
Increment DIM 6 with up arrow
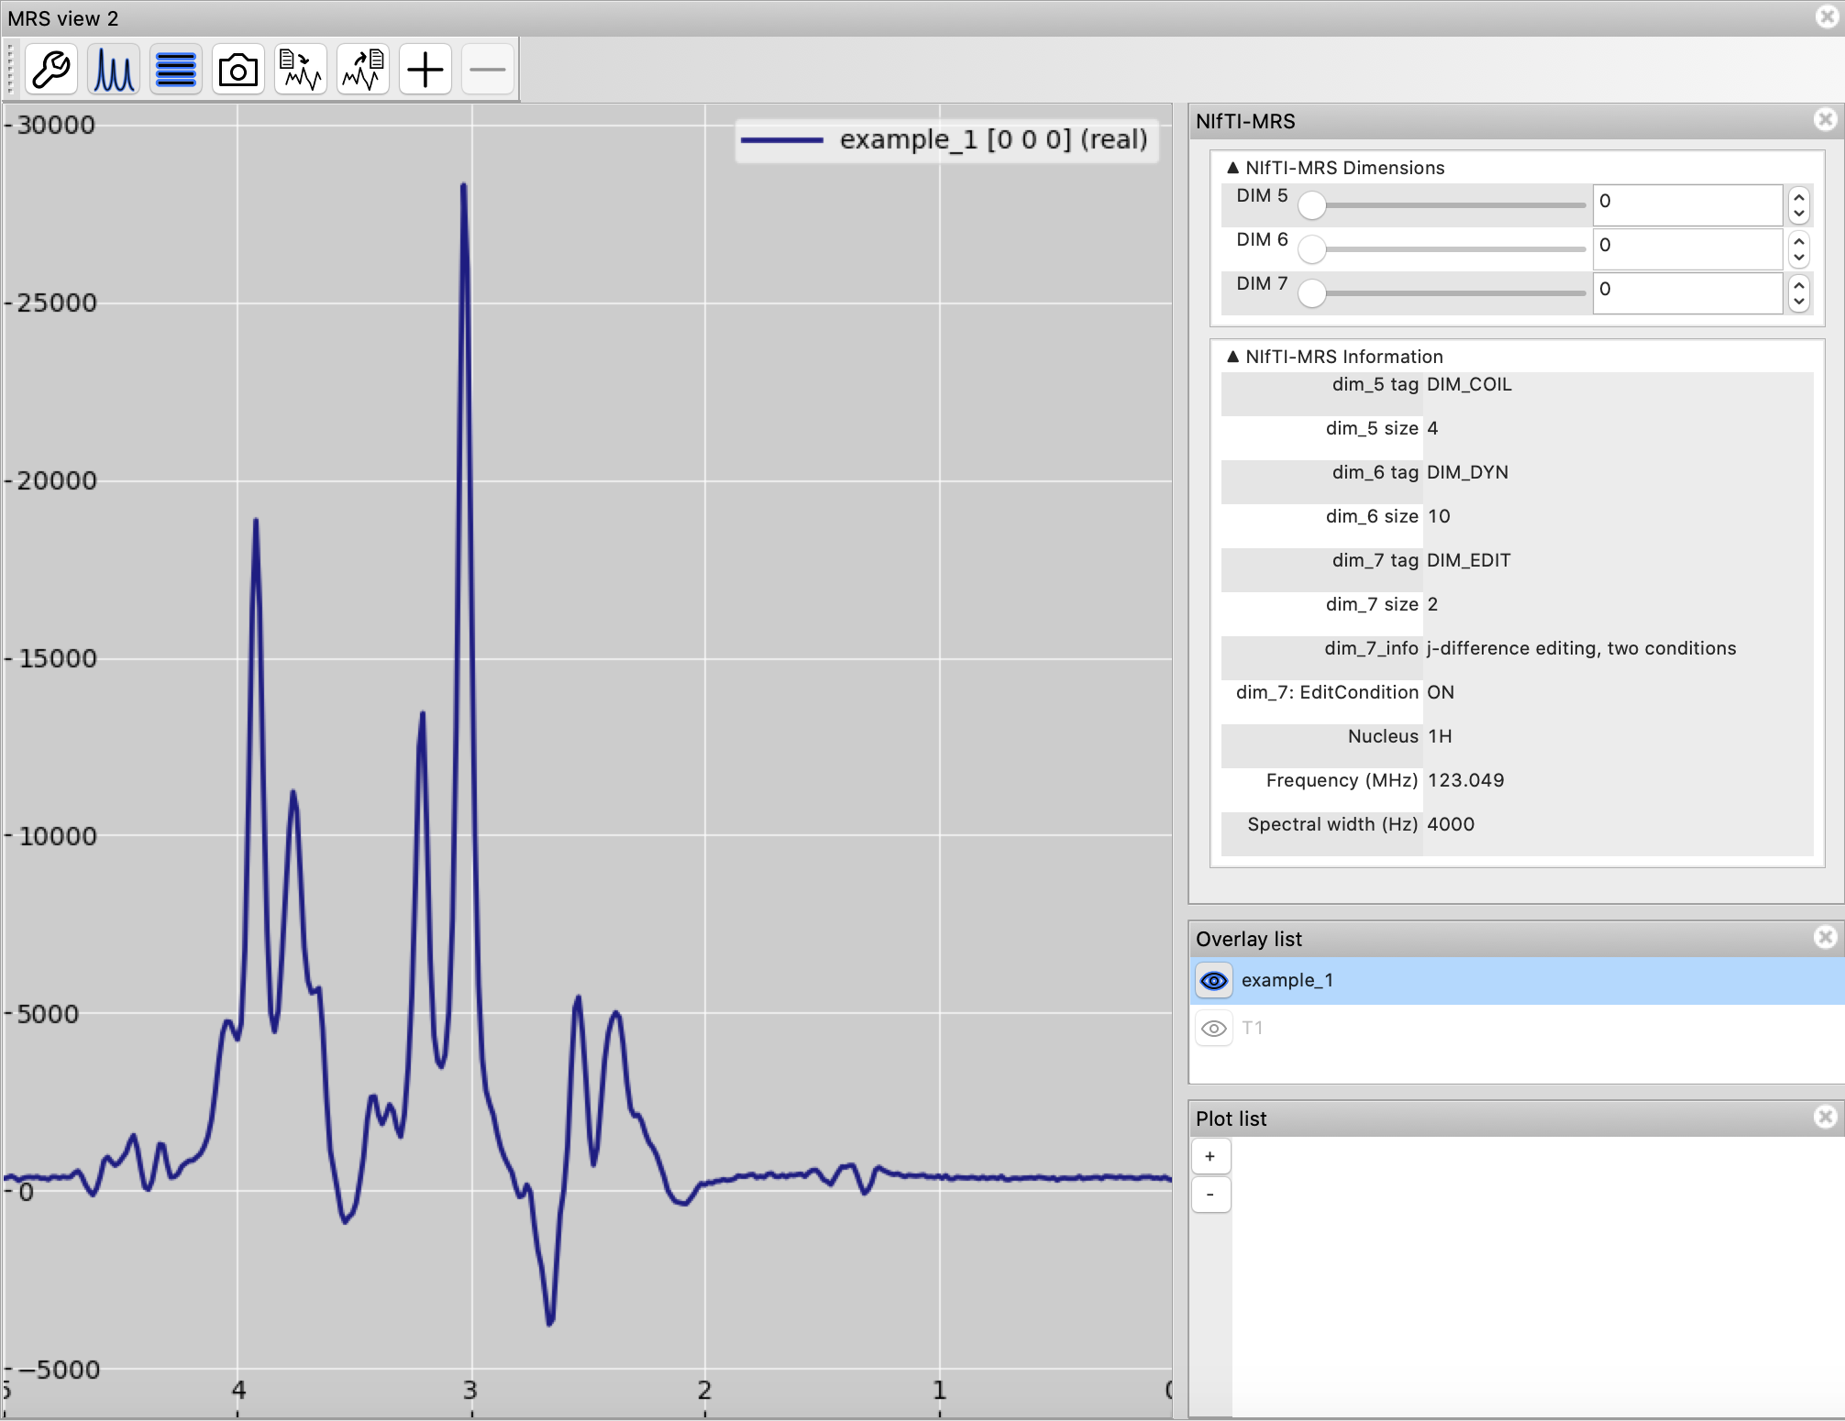1799,239
